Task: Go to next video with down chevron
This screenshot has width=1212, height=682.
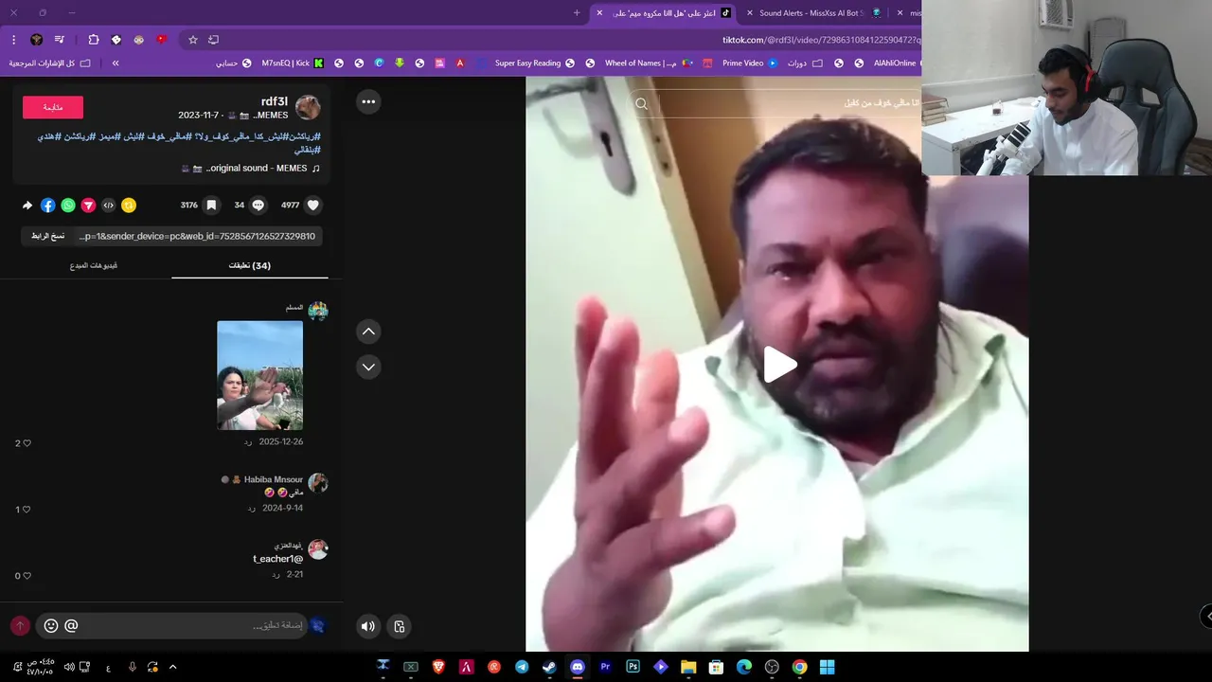Action: [x=368, y=367]
